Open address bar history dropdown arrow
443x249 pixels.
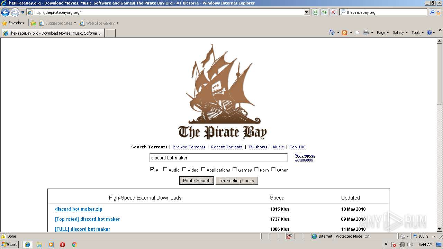coord(307,12)
